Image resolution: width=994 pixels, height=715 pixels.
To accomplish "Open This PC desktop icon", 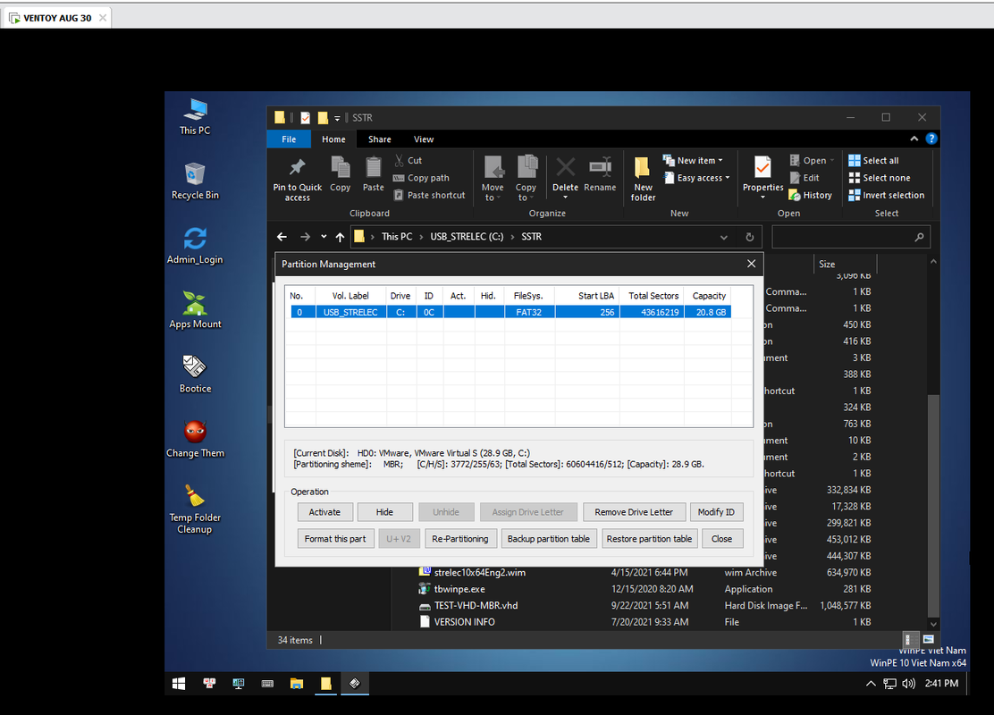I will [195, 117].
